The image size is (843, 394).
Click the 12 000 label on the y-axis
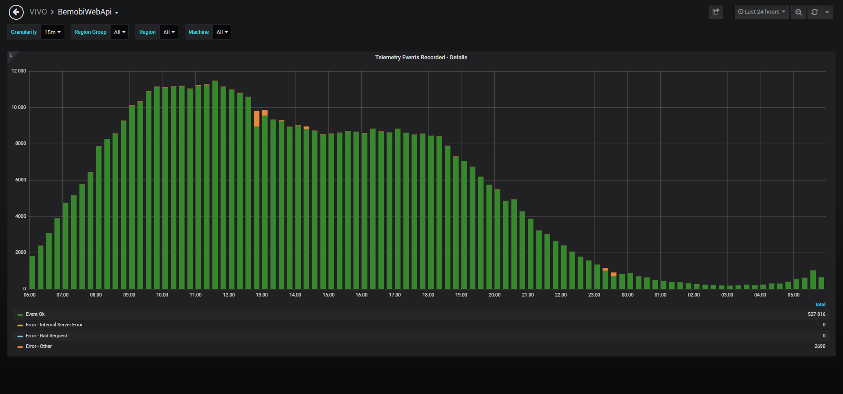pos(19,71)
